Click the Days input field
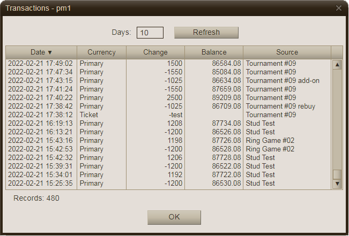The height and width of the screenshot is (236, 349). click(150, 33)
